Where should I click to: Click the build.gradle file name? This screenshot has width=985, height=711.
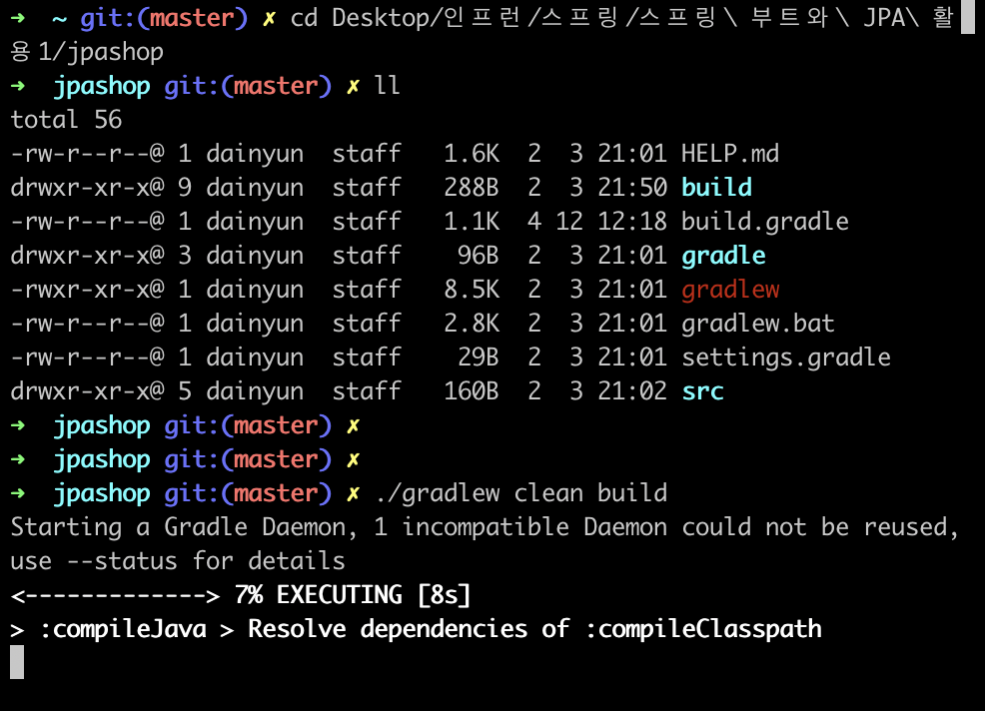765,222
